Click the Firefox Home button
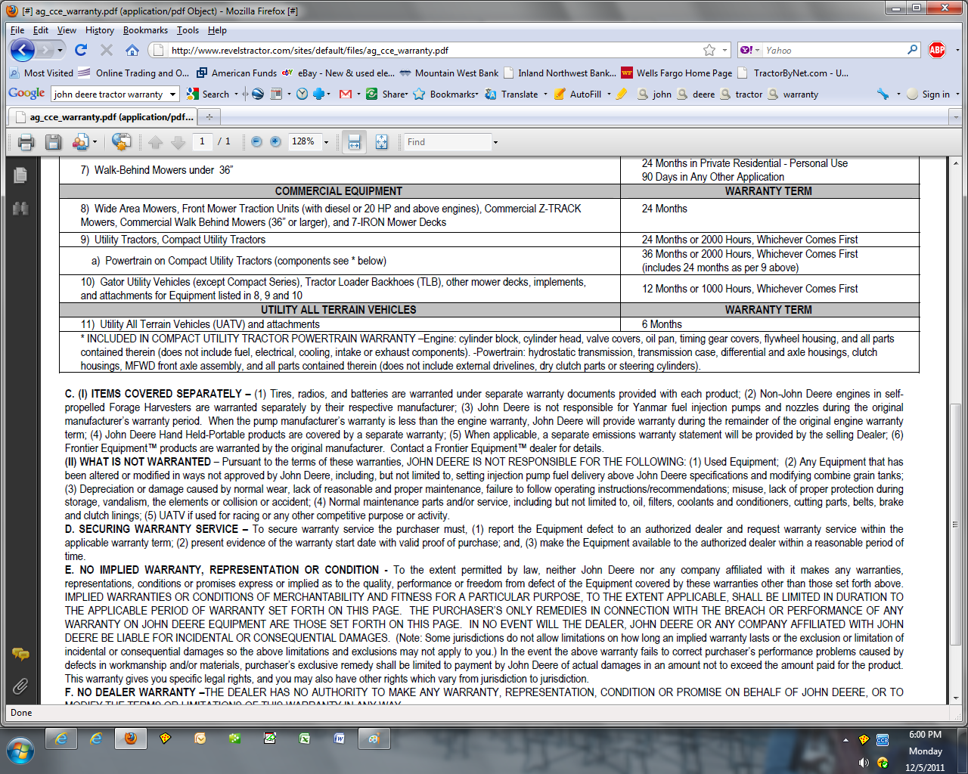This screenshot has width=968, height=774. (132, 50)
